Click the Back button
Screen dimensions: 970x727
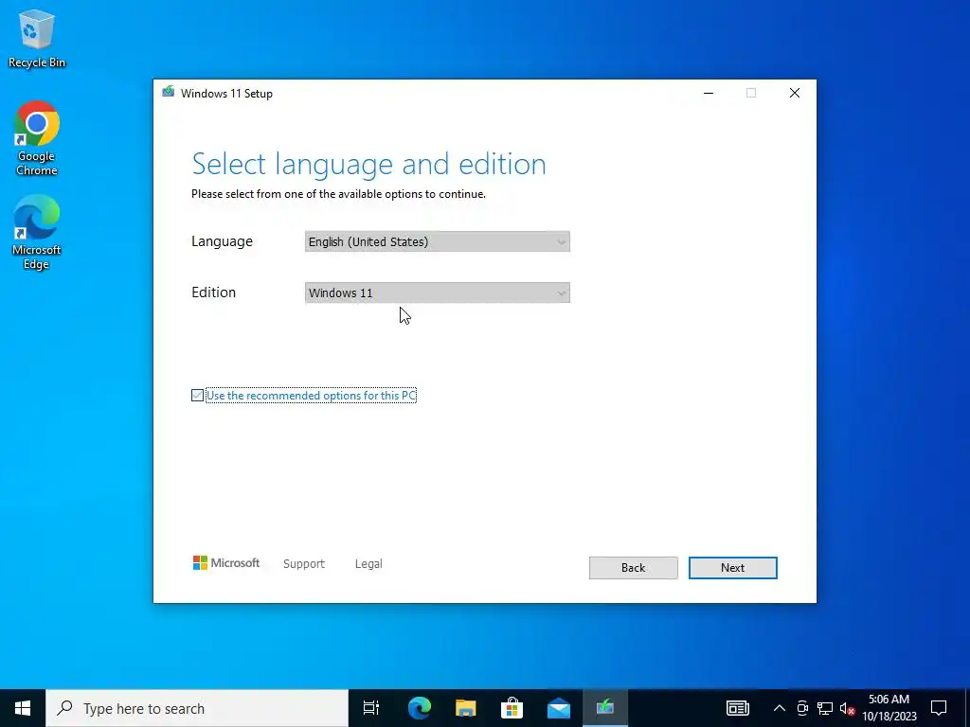[633, 568]
